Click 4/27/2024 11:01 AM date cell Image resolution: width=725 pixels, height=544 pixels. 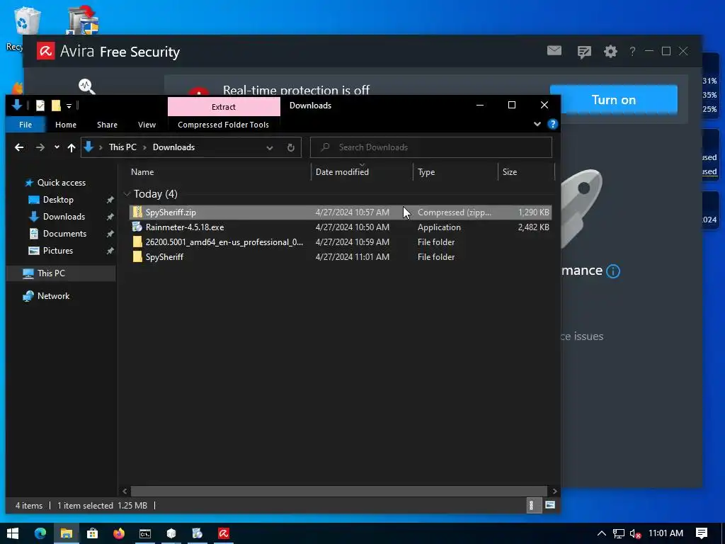point(353,256)
